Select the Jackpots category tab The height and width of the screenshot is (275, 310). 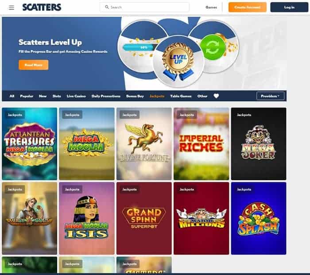(157, 96)
